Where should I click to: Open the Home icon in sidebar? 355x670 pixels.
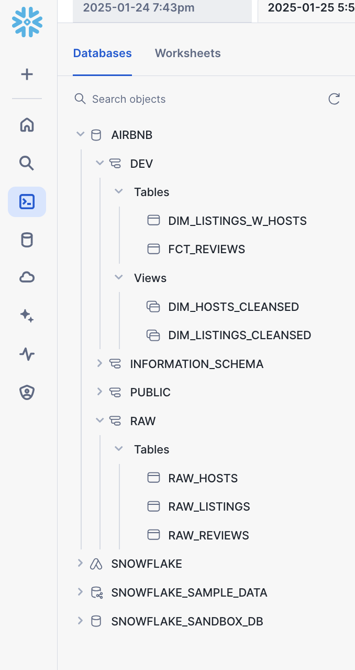tap(27, 125)
